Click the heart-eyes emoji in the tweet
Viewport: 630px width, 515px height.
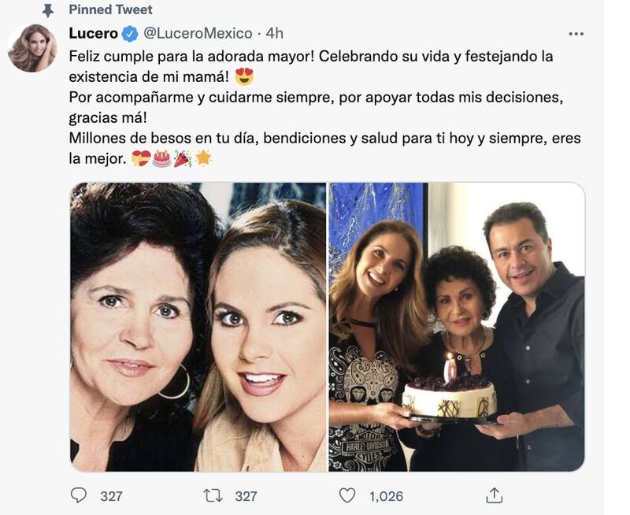click(x=244, y=77)
